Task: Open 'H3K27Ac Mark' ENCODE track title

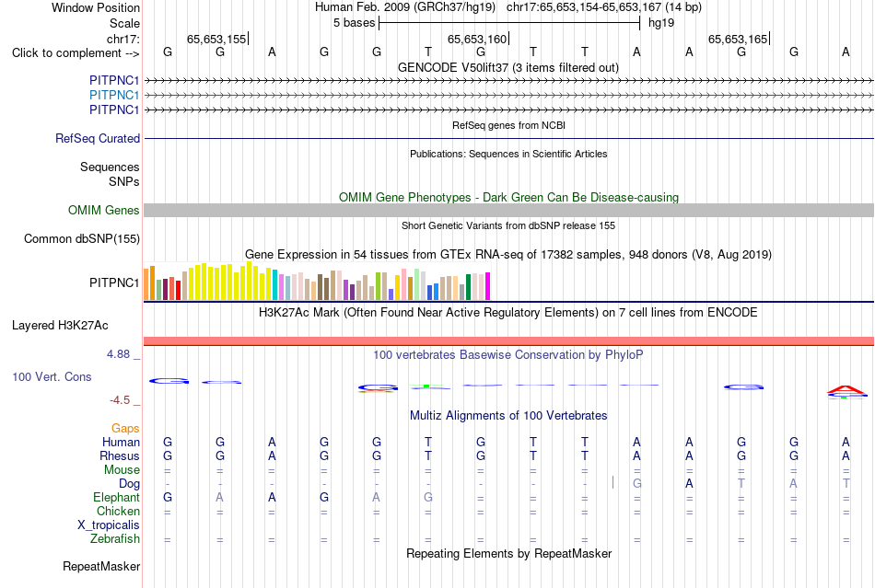Action: [x=507, y=312]
